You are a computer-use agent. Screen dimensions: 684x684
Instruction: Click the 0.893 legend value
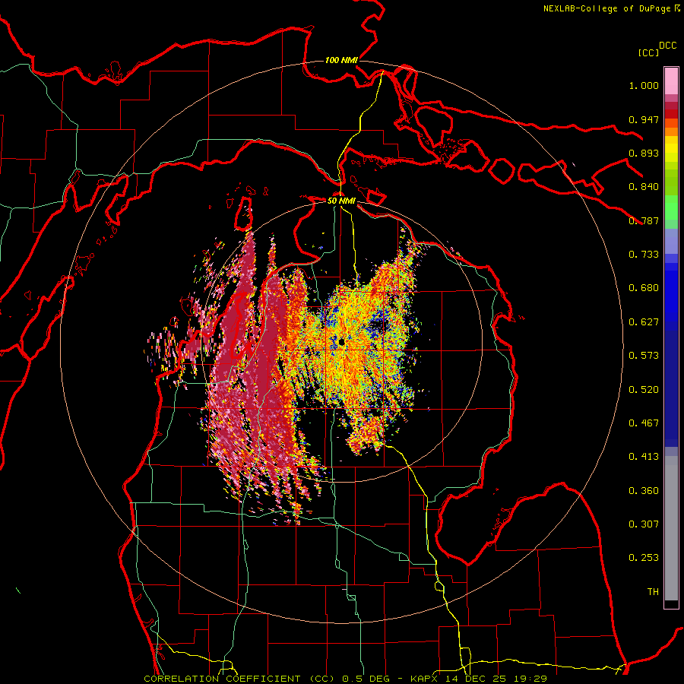click(644, 153)
